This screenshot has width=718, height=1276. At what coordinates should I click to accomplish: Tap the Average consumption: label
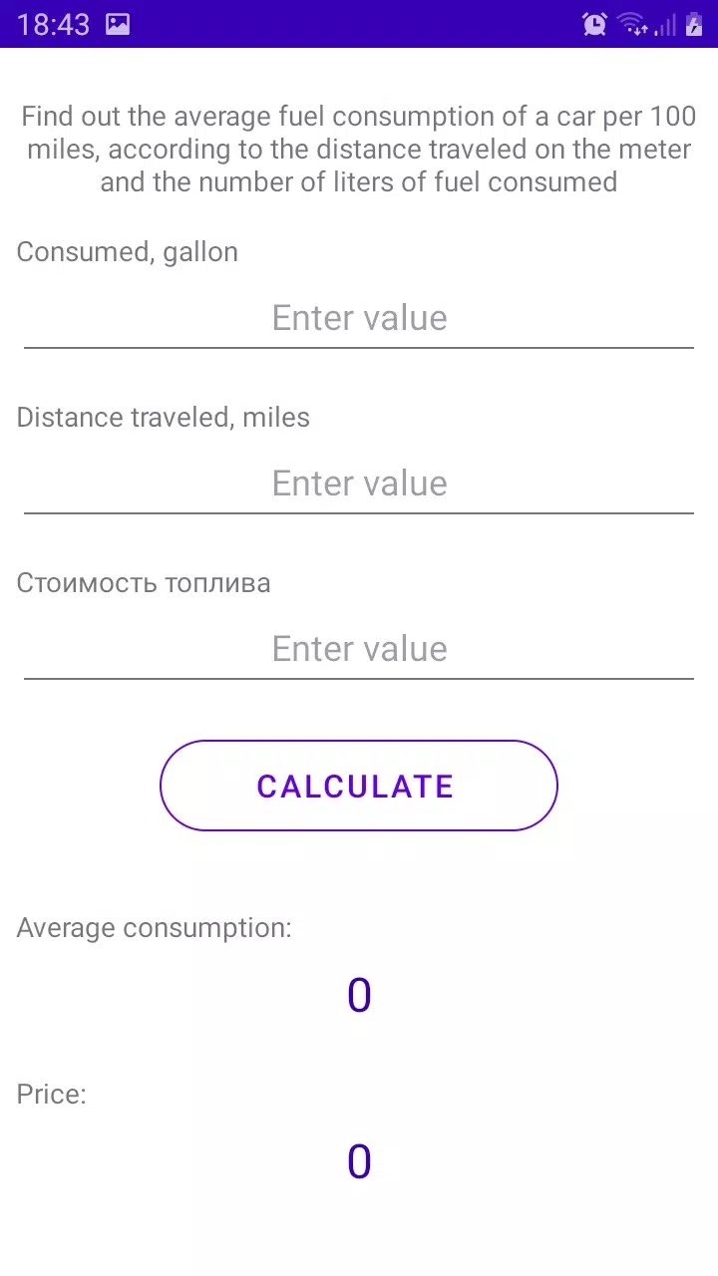[155, 929]
